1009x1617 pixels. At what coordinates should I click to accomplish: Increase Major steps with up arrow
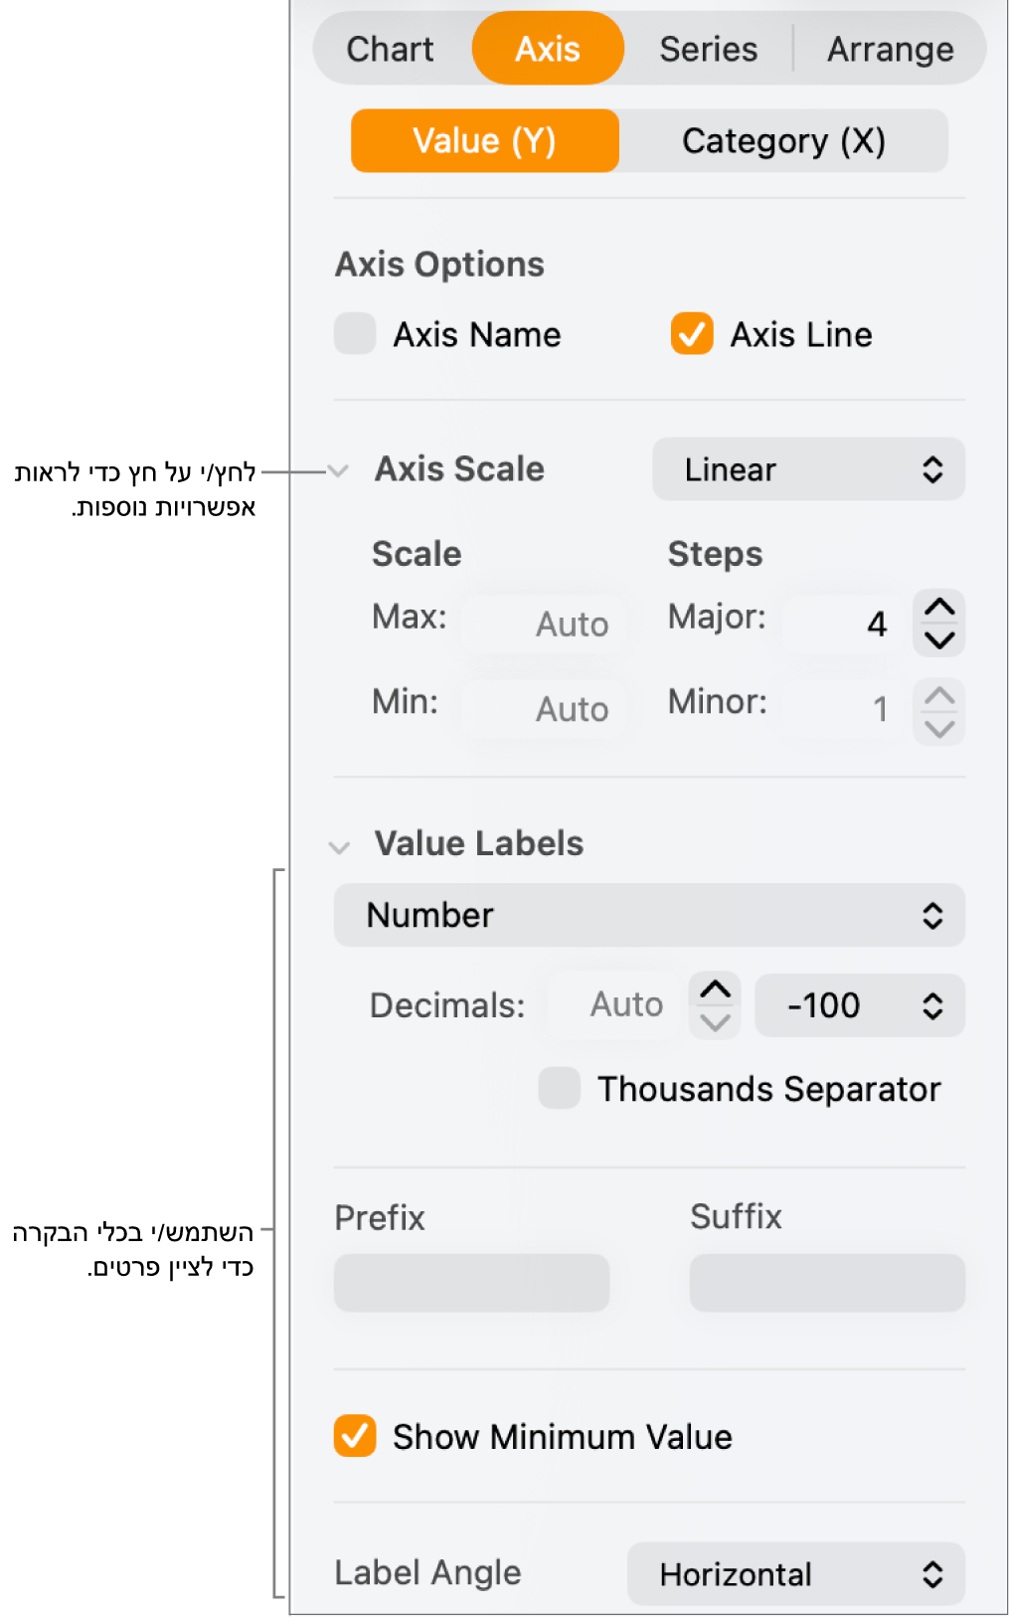pos(938,607)
